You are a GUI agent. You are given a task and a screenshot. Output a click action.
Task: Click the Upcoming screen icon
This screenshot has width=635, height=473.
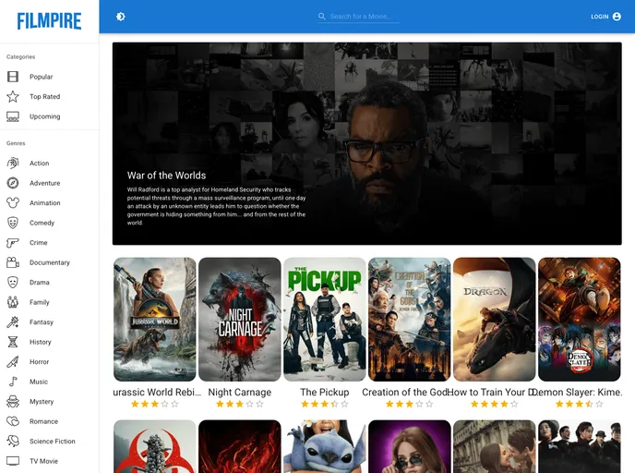13,116
